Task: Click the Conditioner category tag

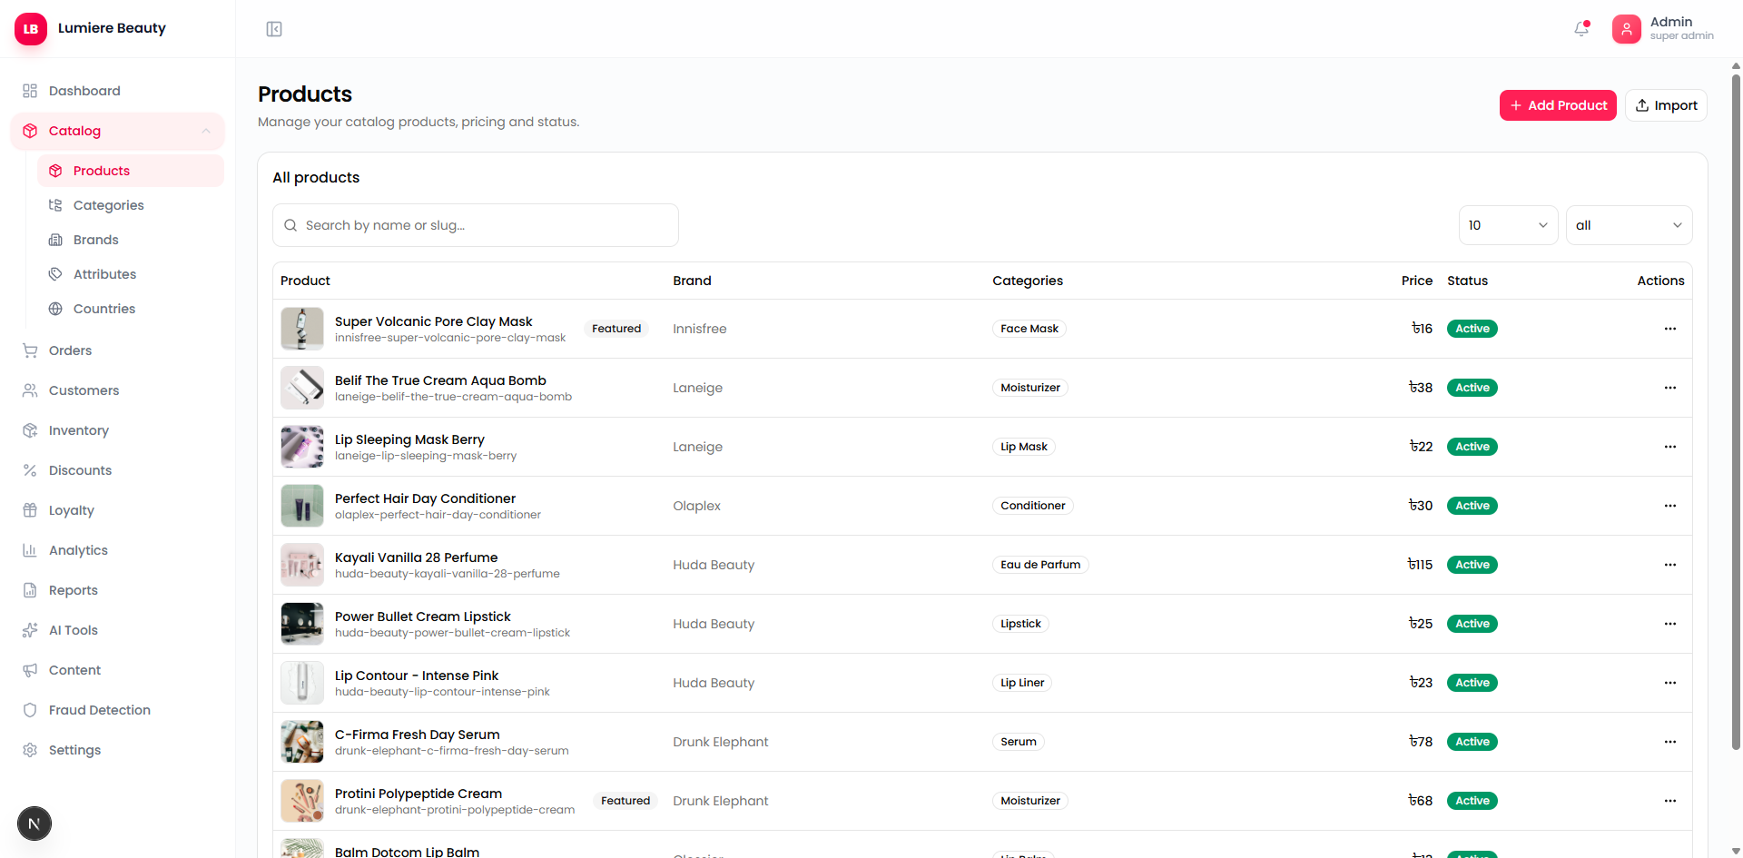Action: click(x=1033, y=506)
